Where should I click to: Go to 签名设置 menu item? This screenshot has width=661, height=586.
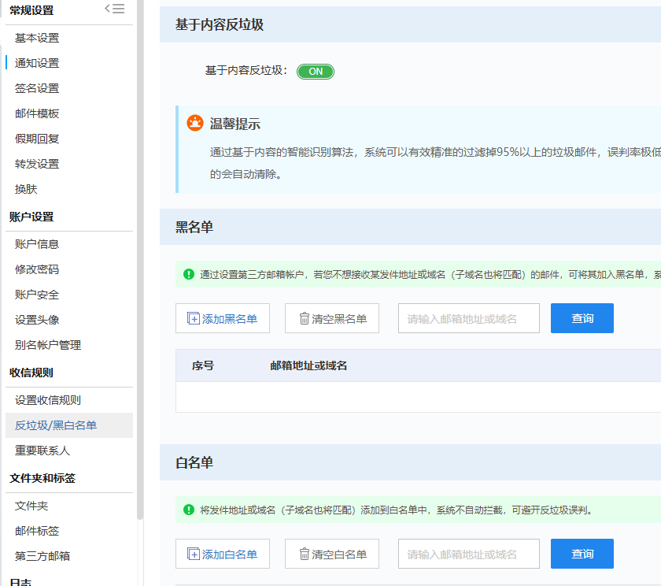(x=37, y=88)
